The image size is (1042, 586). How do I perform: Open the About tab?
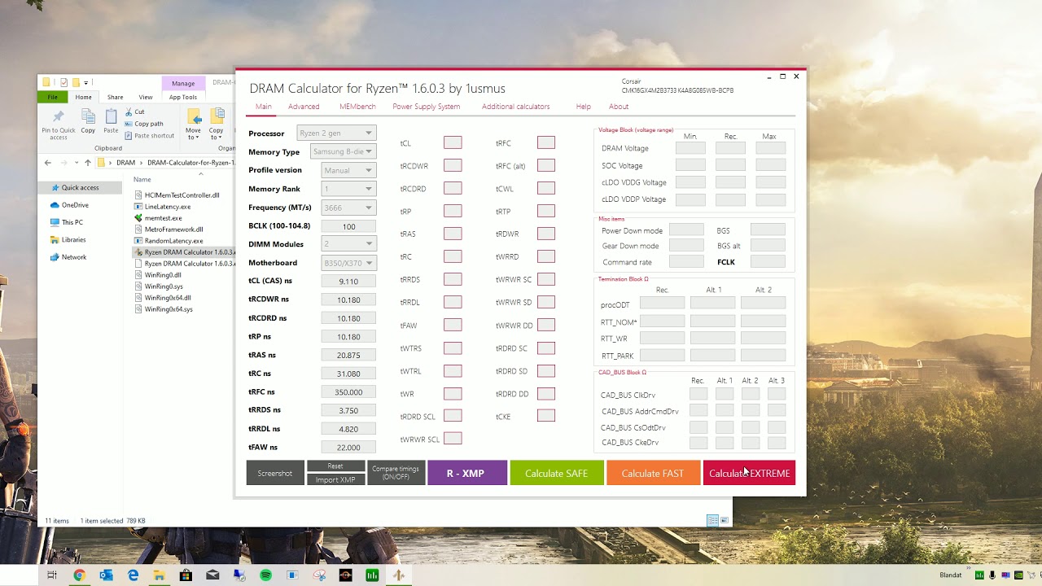(x=619, y=107)
